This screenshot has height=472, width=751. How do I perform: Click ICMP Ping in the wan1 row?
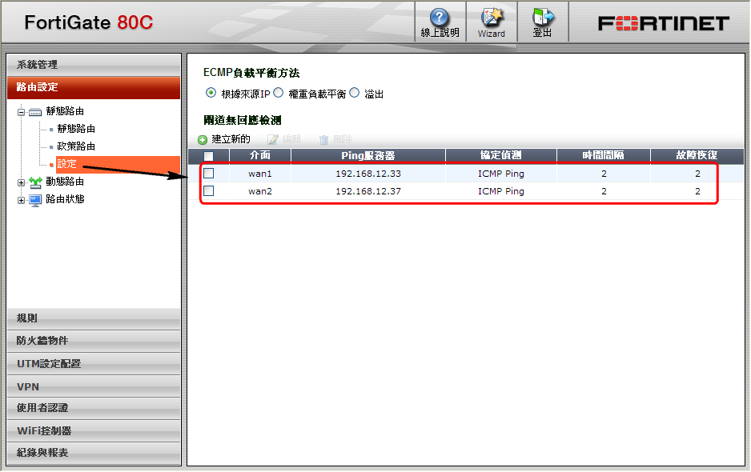tap(501, 174)
